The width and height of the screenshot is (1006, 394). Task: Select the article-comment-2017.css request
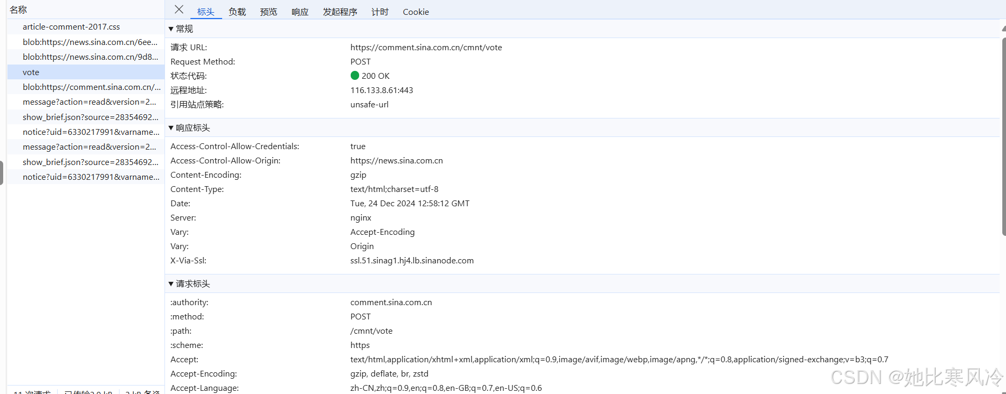click(x=86, y=26)
